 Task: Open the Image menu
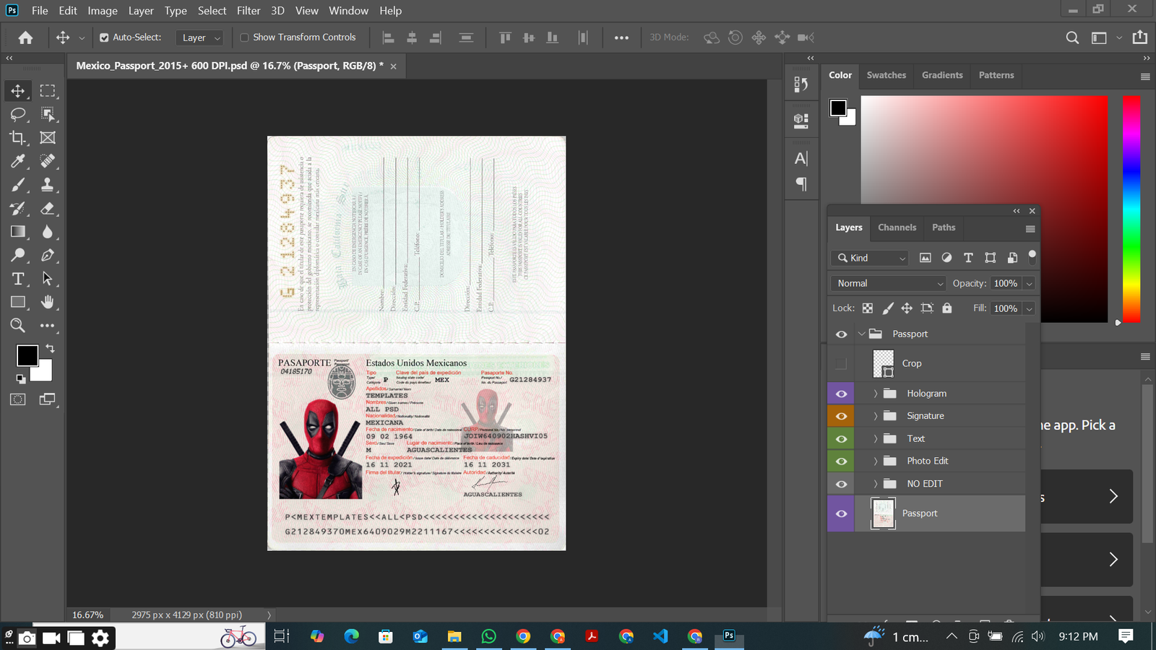(x=103, y=11)
